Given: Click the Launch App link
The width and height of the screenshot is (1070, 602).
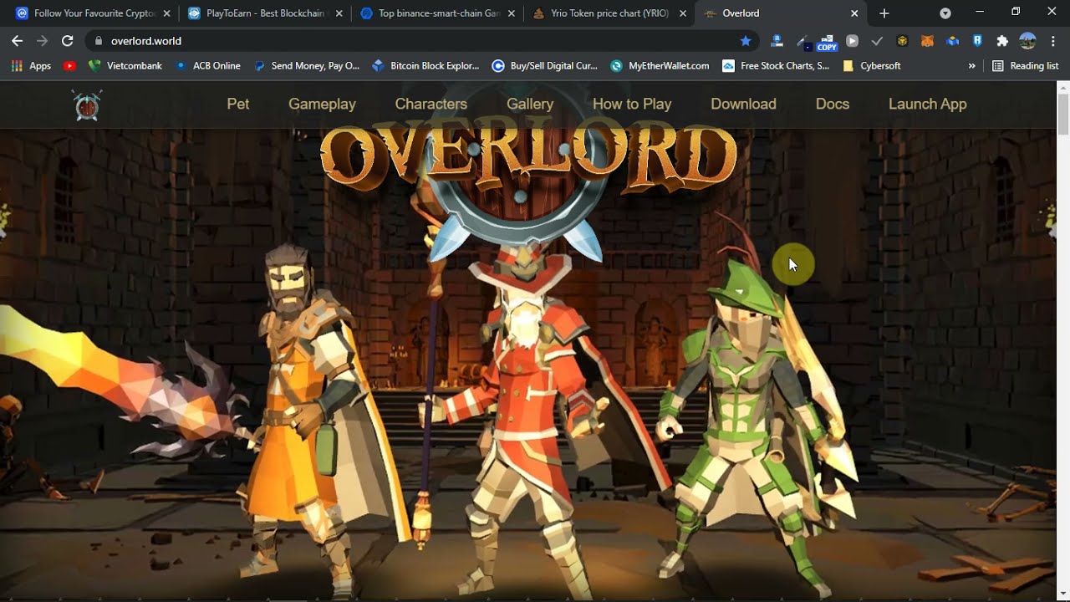Looking at the screenshot, I should [927, 104].
